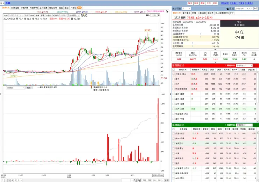Open the 重大事件 tab
Screen dimensions: 259x182
coord(186,13)
